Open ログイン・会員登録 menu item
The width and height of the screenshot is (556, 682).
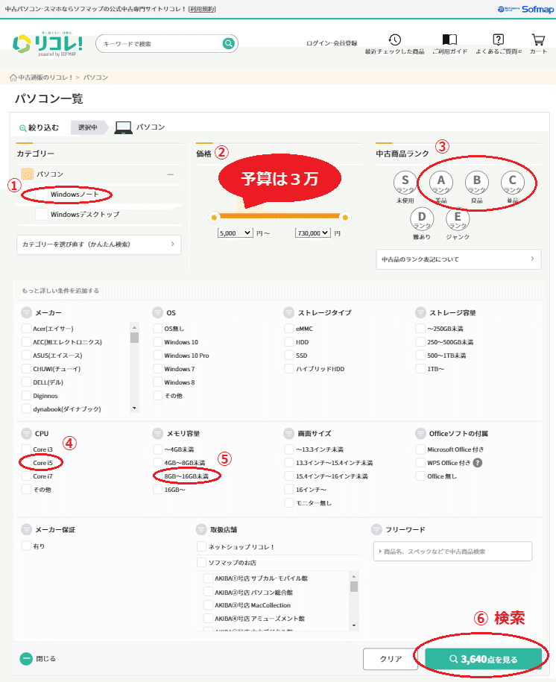click(332, 43)
